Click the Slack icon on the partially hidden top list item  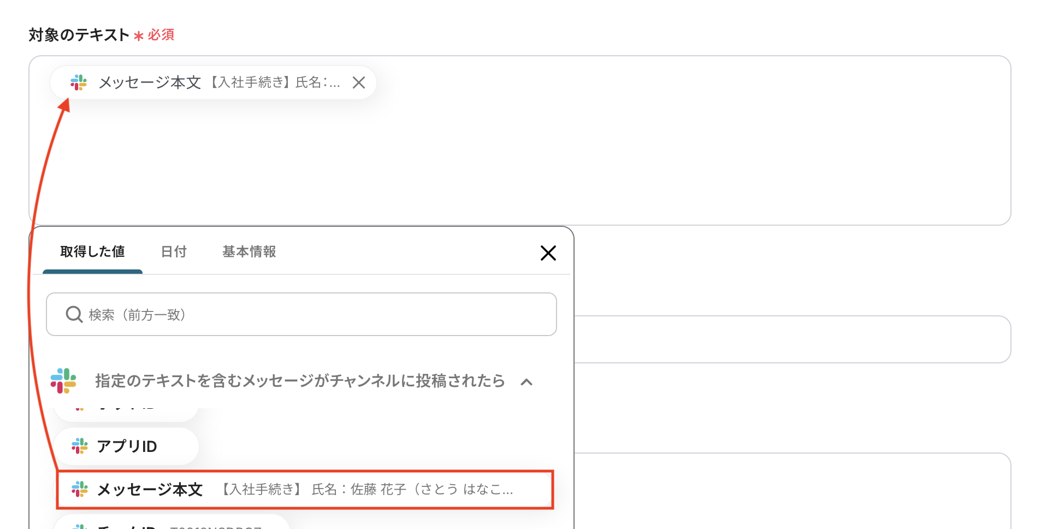pos(80,407)
